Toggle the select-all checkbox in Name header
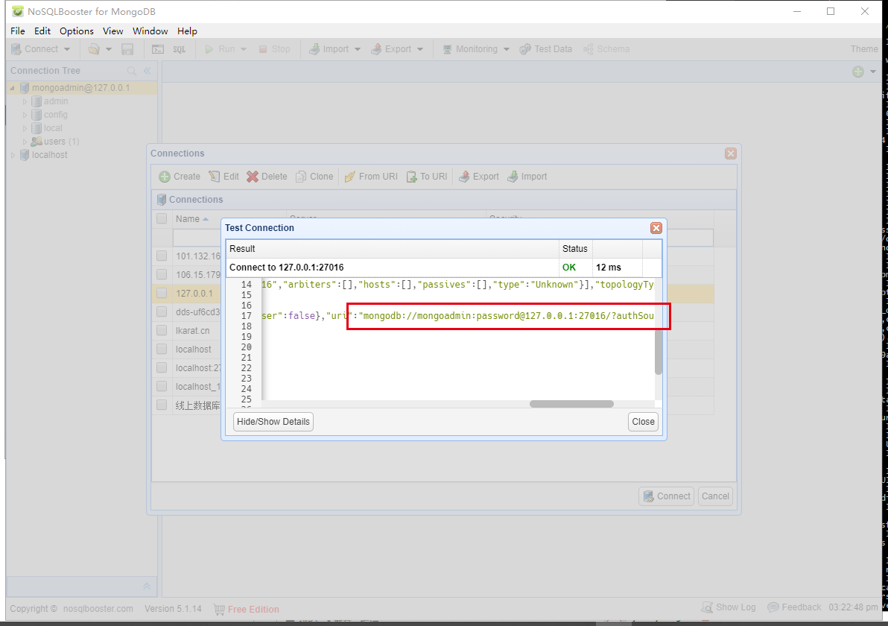The width and height of the screenshot is (888, 626). (x=162, y=218)
